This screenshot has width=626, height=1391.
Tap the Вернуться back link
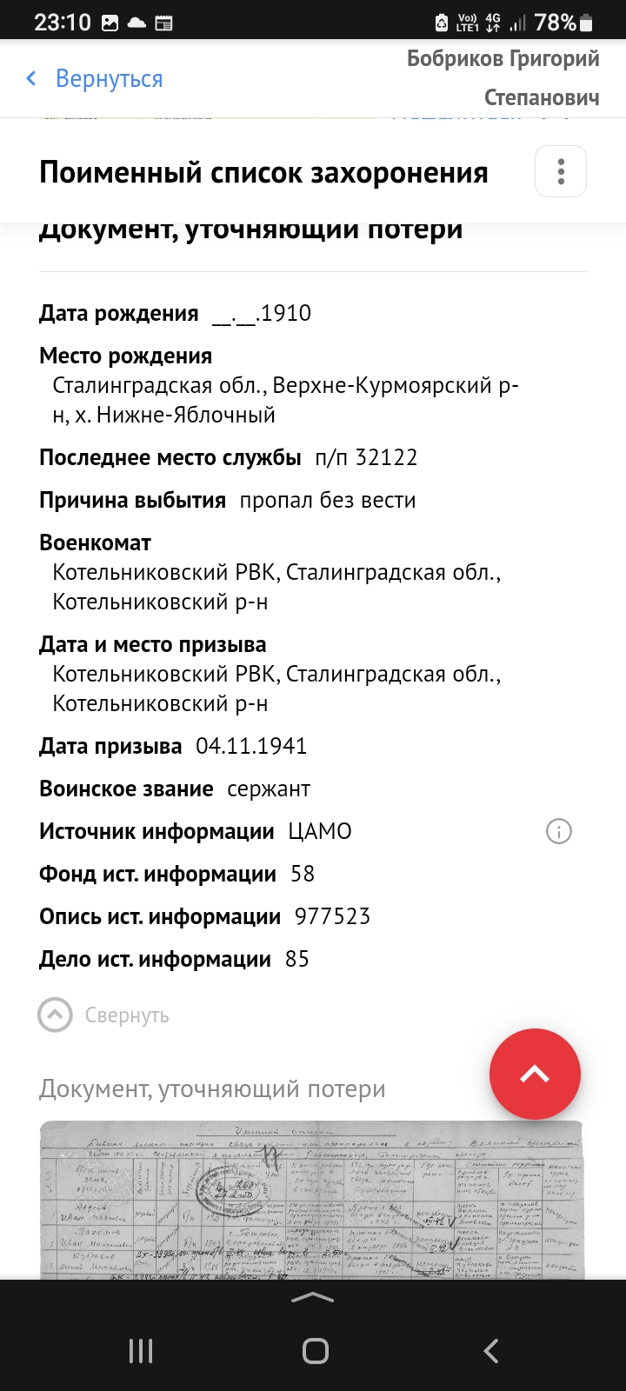[109, 79]
